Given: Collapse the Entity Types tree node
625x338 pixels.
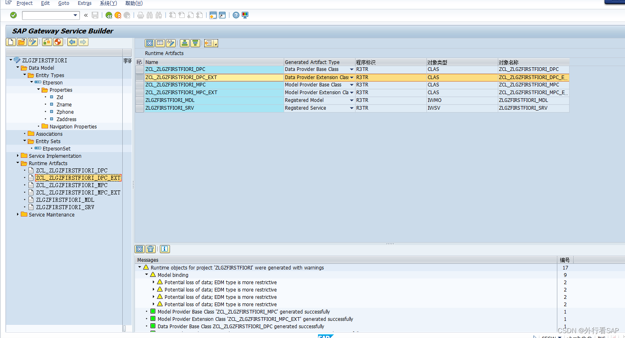Looking at the screenshot, I should (24, 75).
